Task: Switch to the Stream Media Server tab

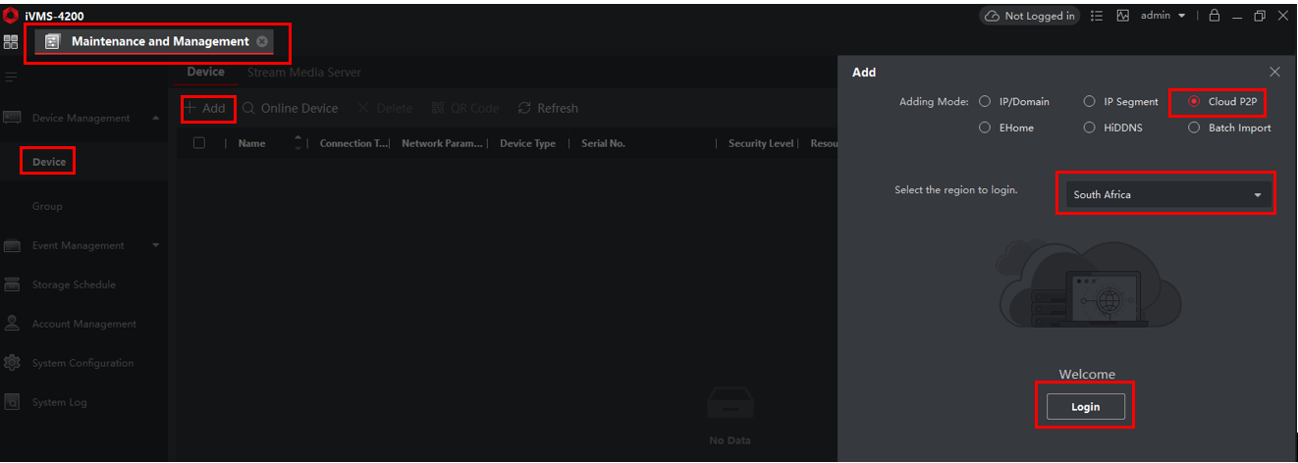Action: point(303,73)
